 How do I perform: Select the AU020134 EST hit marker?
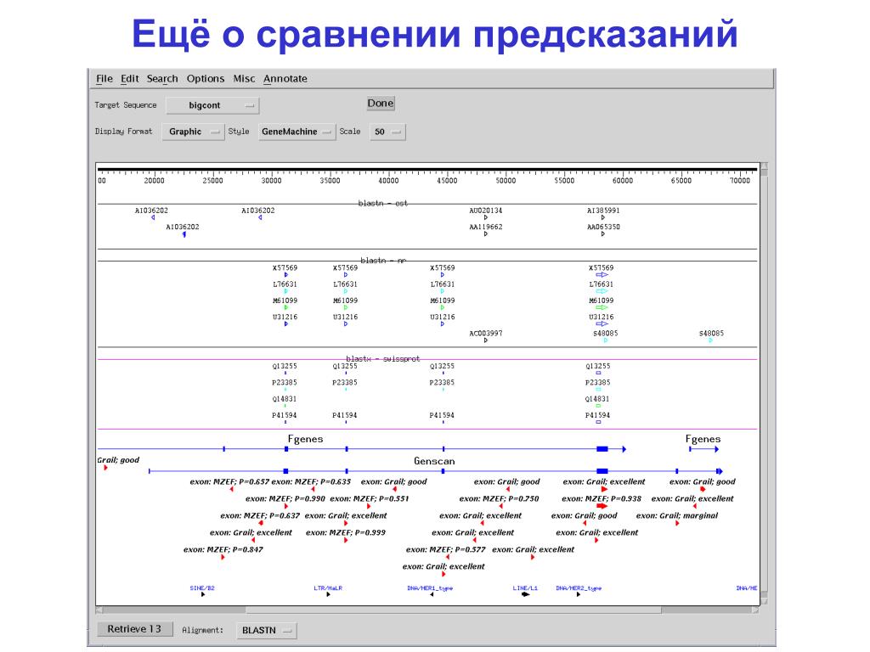click(x=485, y=218)
